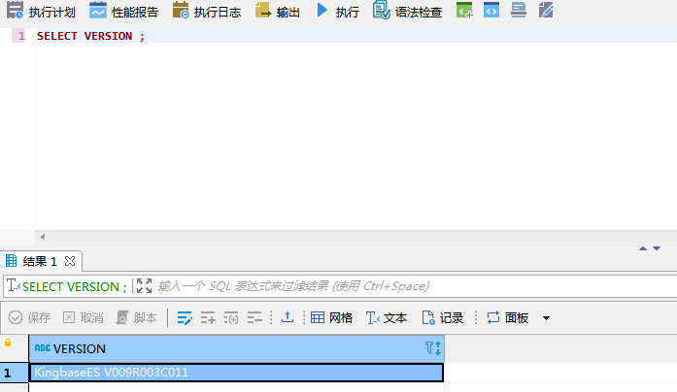Open the 面板 panel dropdown arrow

[546, 317]
